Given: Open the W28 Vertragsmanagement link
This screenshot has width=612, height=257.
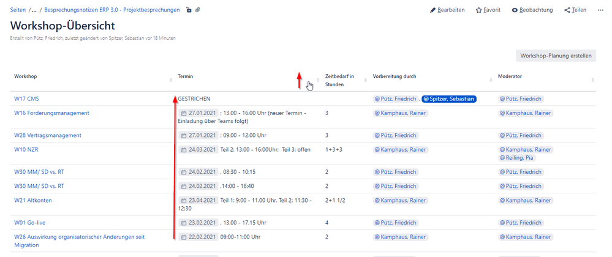Looking at the screenshot, I should (x=48, y=135).
